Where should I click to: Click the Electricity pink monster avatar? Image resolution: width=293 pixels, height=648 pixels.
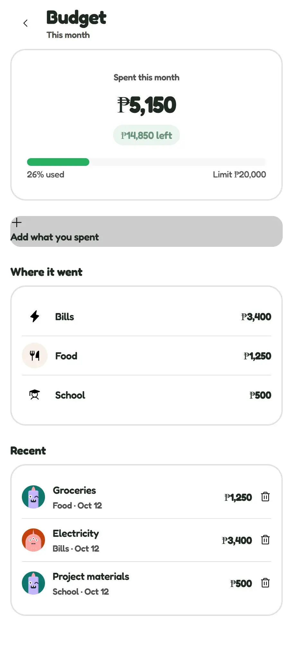pos(33,540)
